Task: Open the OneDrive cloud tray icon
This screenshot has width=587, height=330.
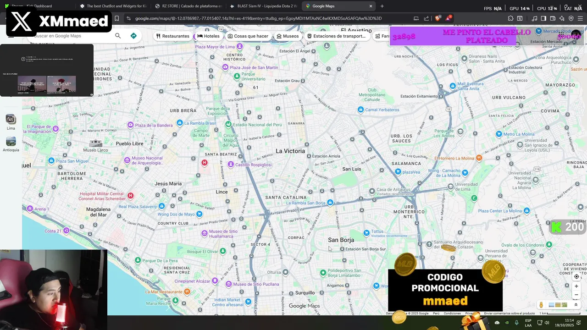Action: coord(497,323)
